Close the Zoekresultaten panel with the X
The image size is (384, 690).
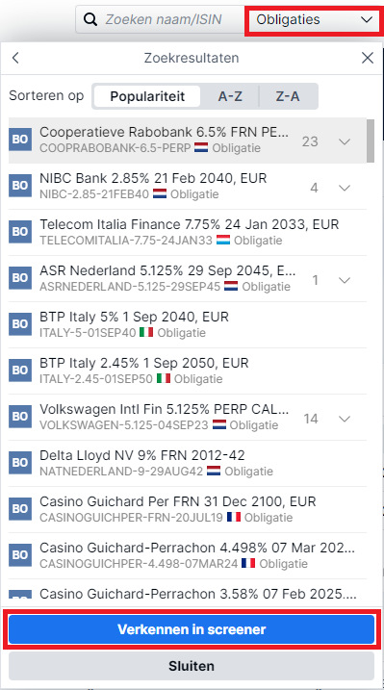point(368,58)
